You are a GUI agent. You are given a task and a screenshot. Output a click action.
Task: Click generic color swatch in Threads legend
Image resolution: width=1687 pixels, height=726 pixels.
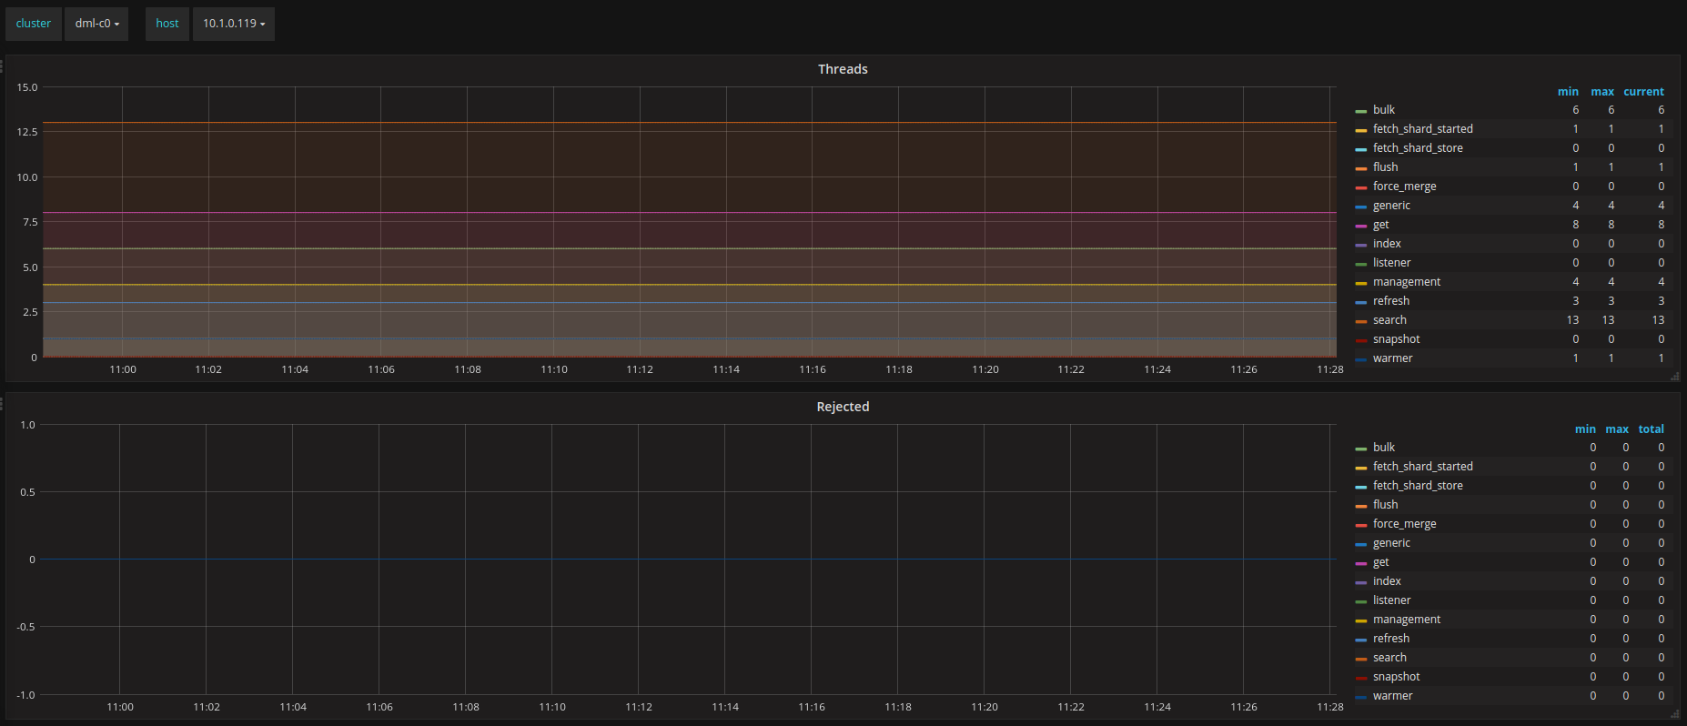tap(1361, 207)
